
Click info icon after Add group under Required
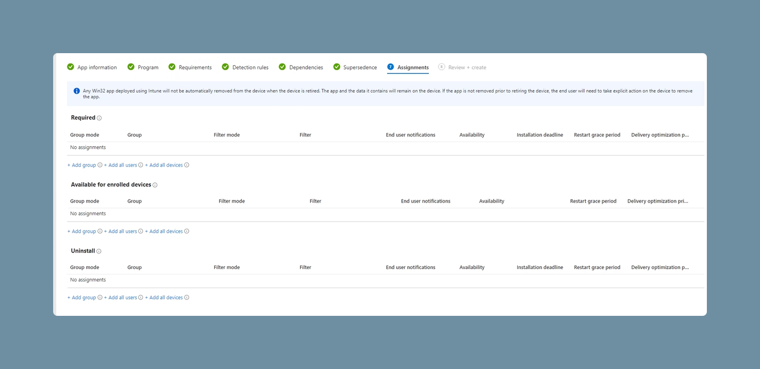point(100,165)
